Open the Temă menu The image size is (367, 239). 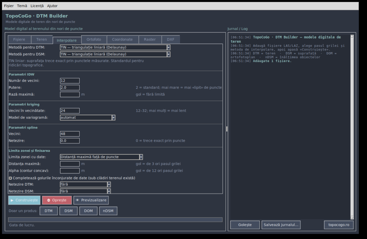pyautogui.click(x=22, y=6)
